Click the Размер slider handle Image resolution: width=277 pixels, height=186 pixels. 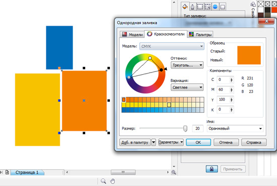tap(185, 129)
